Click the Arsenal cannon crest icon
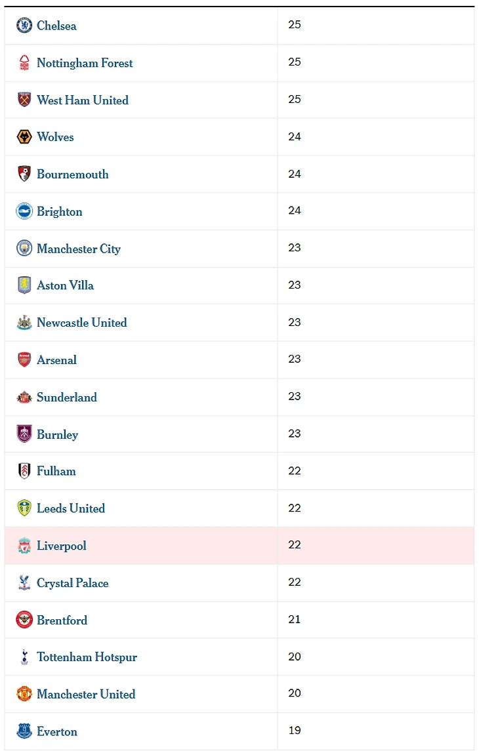 coord(24,359)
